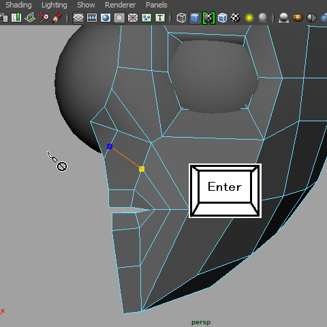Toggle the resolution gate blue sphere icon
Screen dimensions: 327x327
point(106,18)
